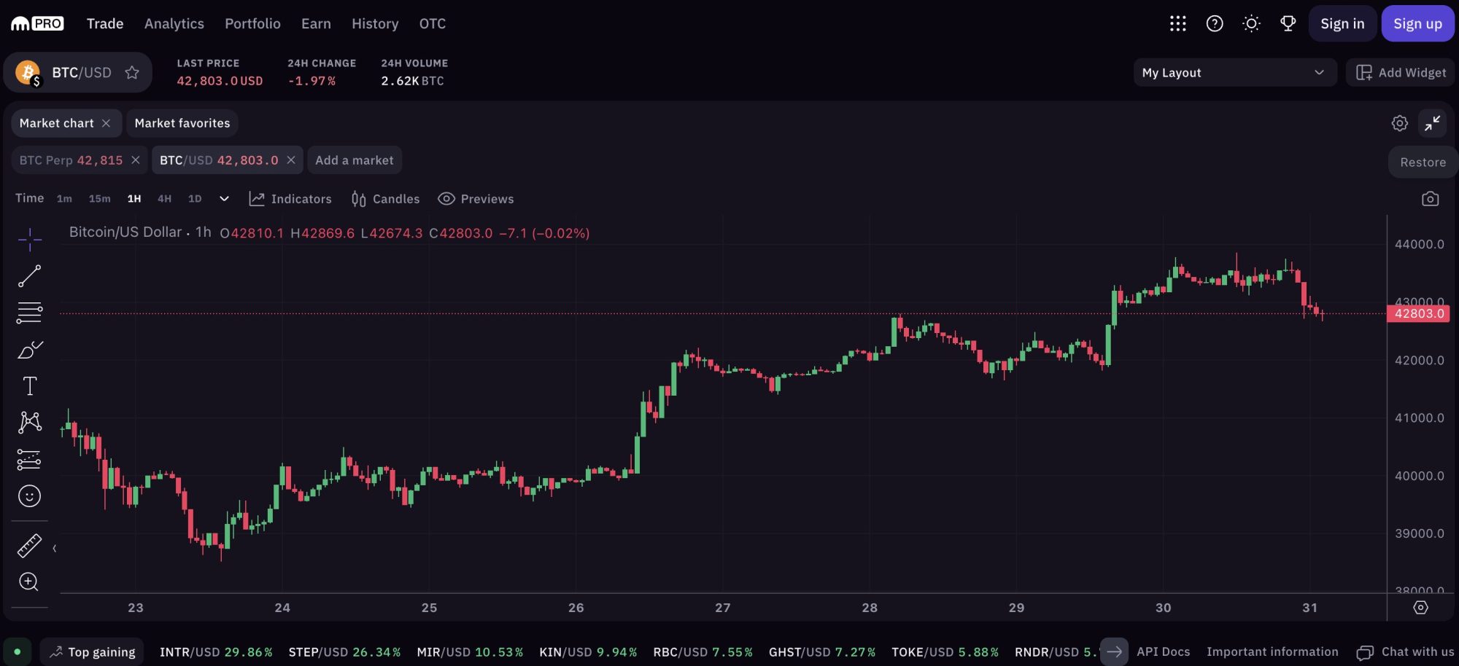Open the widget settings gear
Image resolution: width=1459 pixels, height=666 pixels.
[x=1398, y=123]
